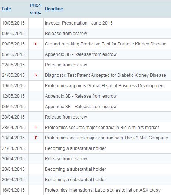Click price sensitive icon for a2 Milk contract

[36, 138]
